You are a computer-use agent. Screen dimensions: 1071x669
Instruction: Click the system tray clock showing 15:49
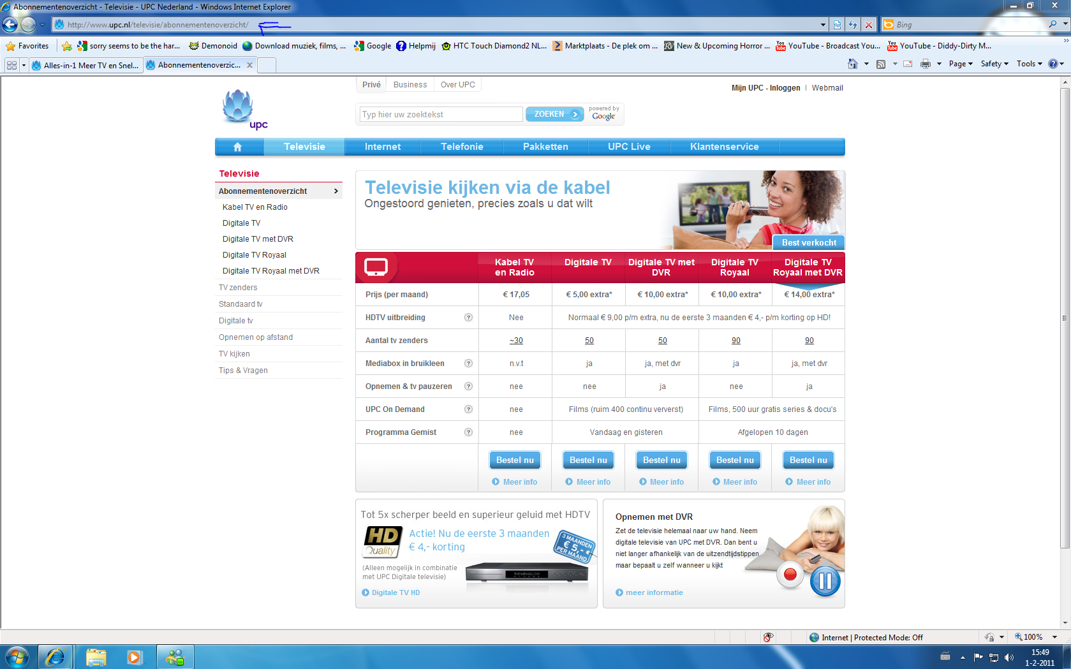[1040, 658]
